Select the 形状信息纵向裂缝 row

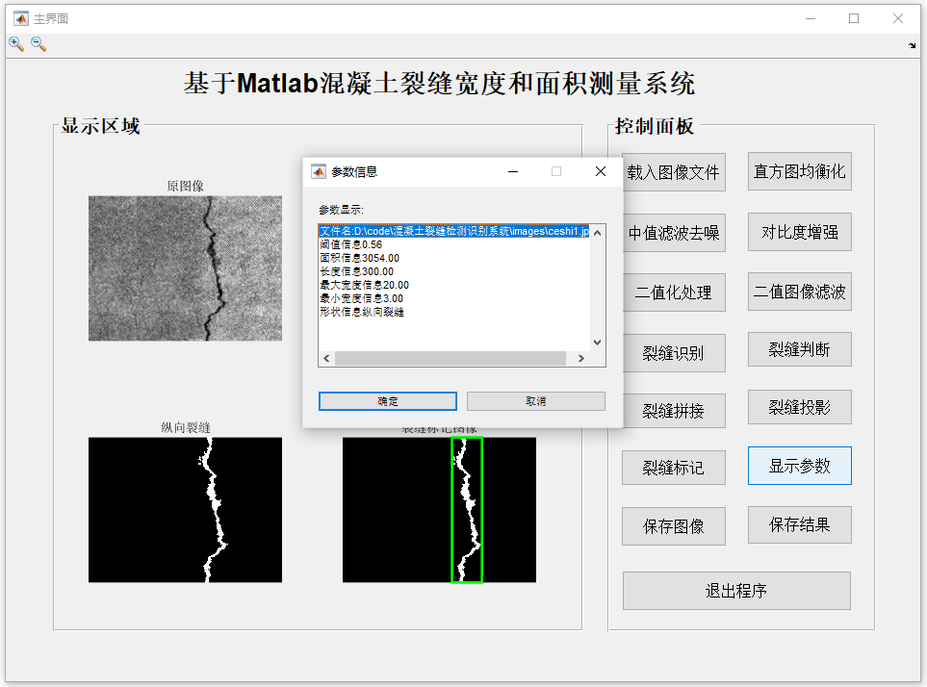click(454, 312)
